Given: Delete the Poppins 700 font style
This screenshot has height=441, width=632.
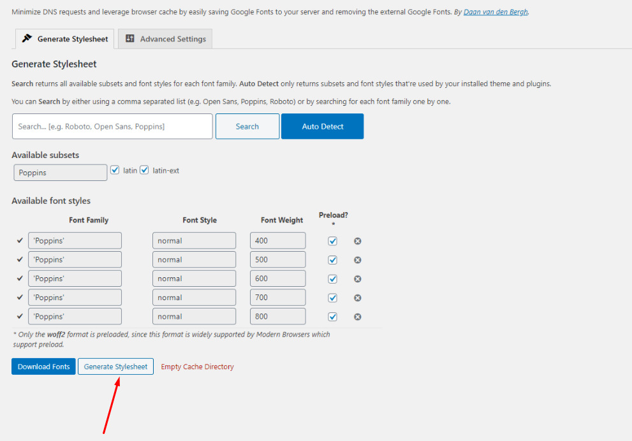Looking at the screenshot, I should click(x=358, y=298).
